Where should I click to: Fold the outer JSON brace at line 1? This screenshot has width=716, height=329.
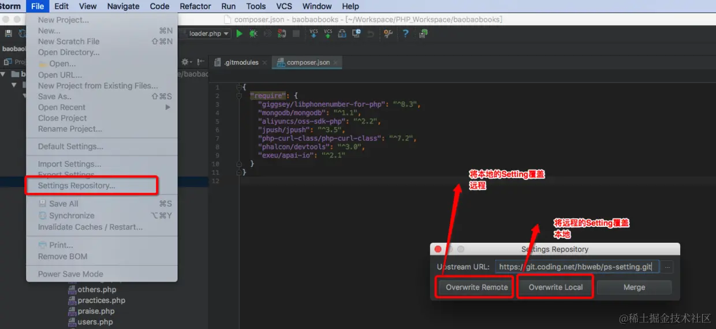[x=239, y=87]
